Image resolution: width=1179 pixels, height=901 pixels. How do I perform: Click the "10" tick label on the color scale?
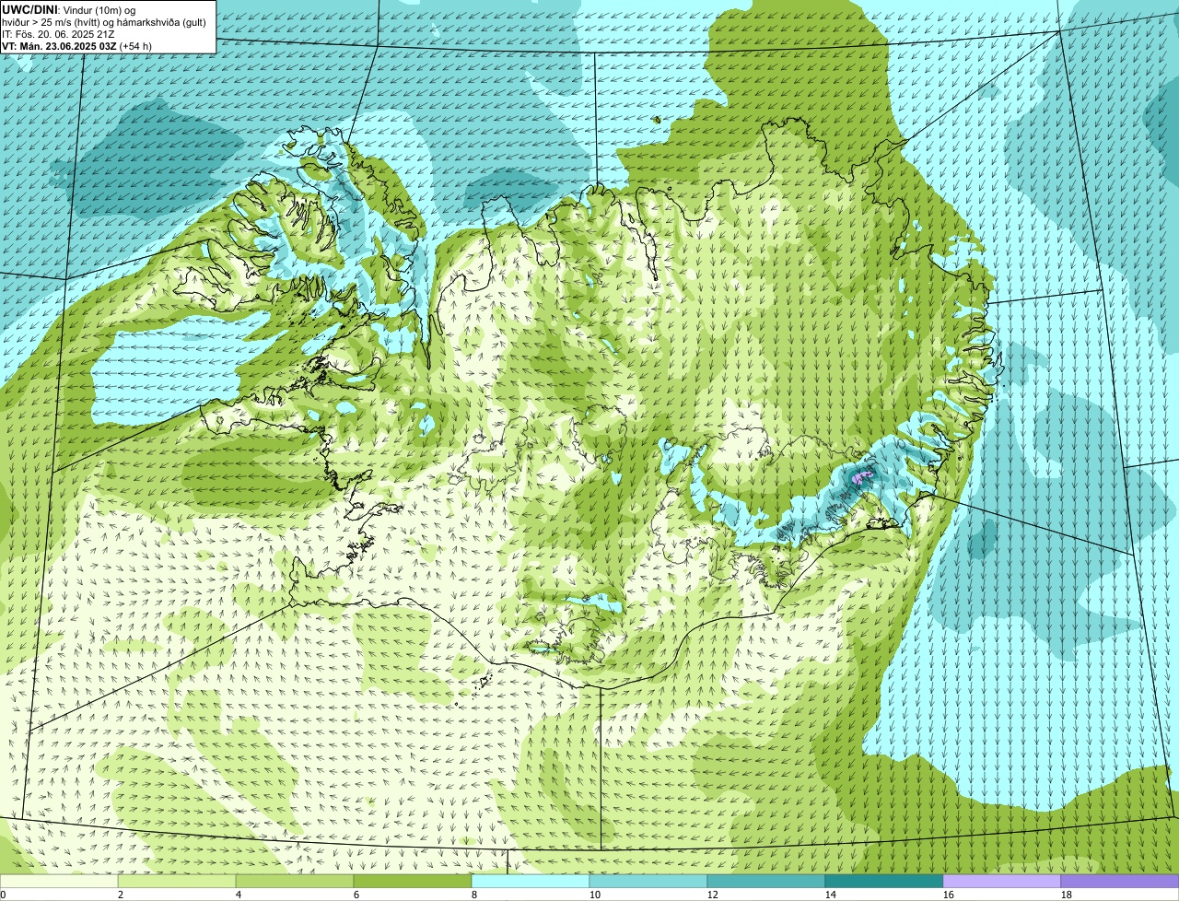595,895
